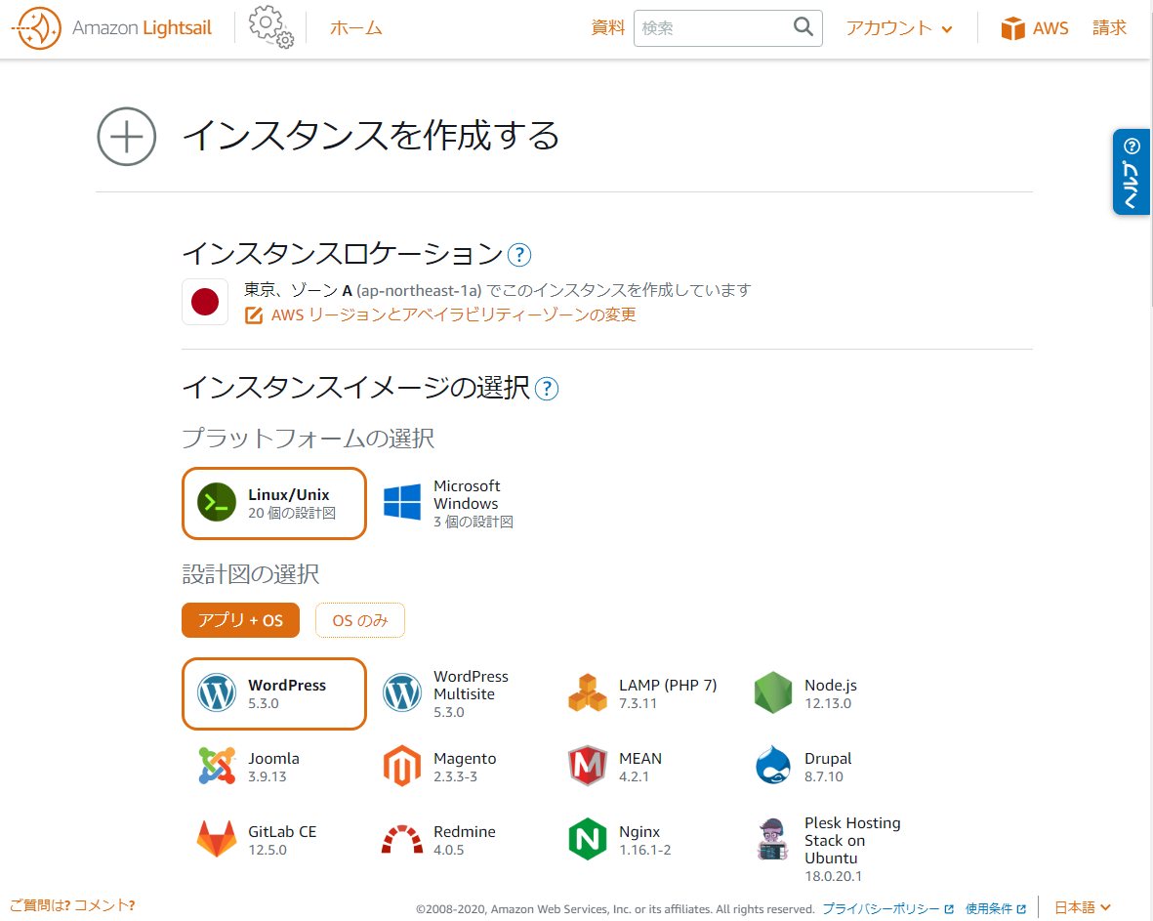Click the Japan flag region icon
This screenshot has height=921, width=1153.
point(204,302)
